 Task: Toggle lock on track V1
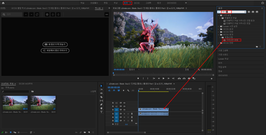pos(113,110)
